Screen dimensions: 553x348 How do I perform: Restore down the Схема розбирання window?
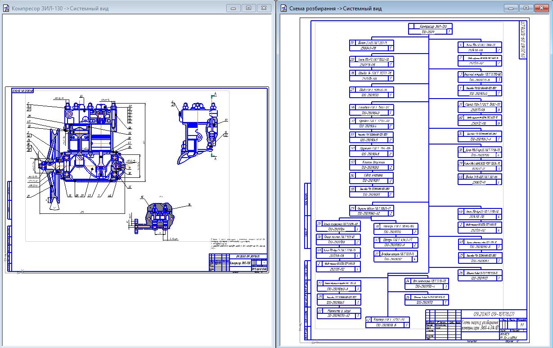[526, 8]
